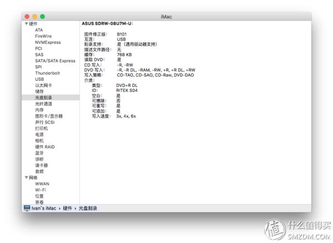Viewport: 333px width, 243px height.
Task: Select ATA in the sidebar
Action: pos(39,30)
